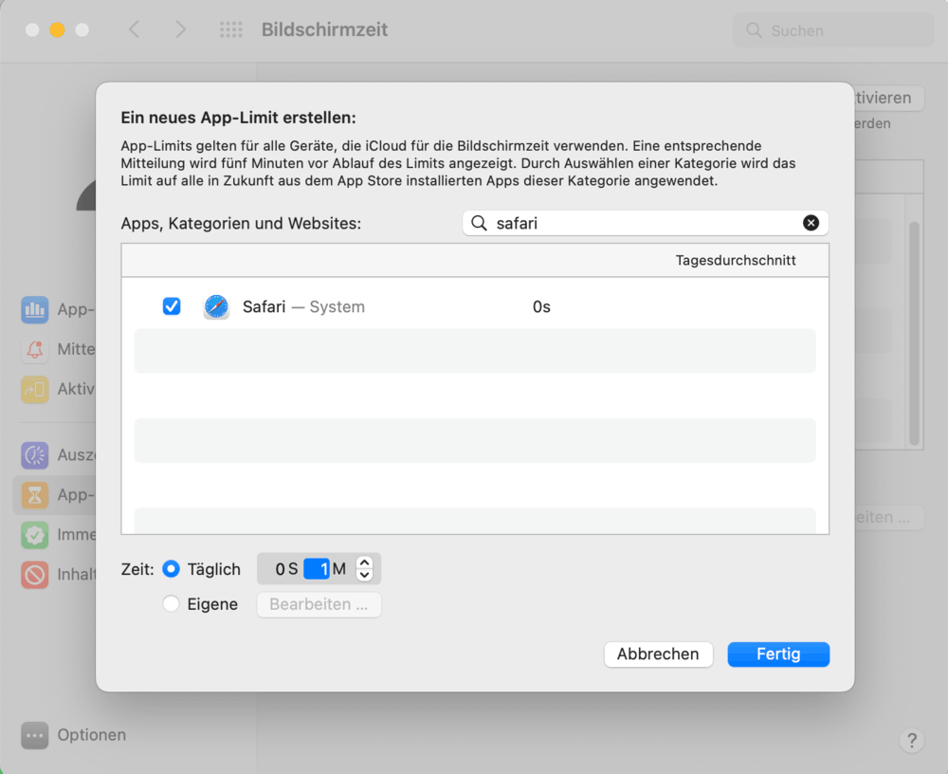948x774 pixels.
Task: Click the yellow minimize window button
Action: pyautogui.click(x=58, y=29)
